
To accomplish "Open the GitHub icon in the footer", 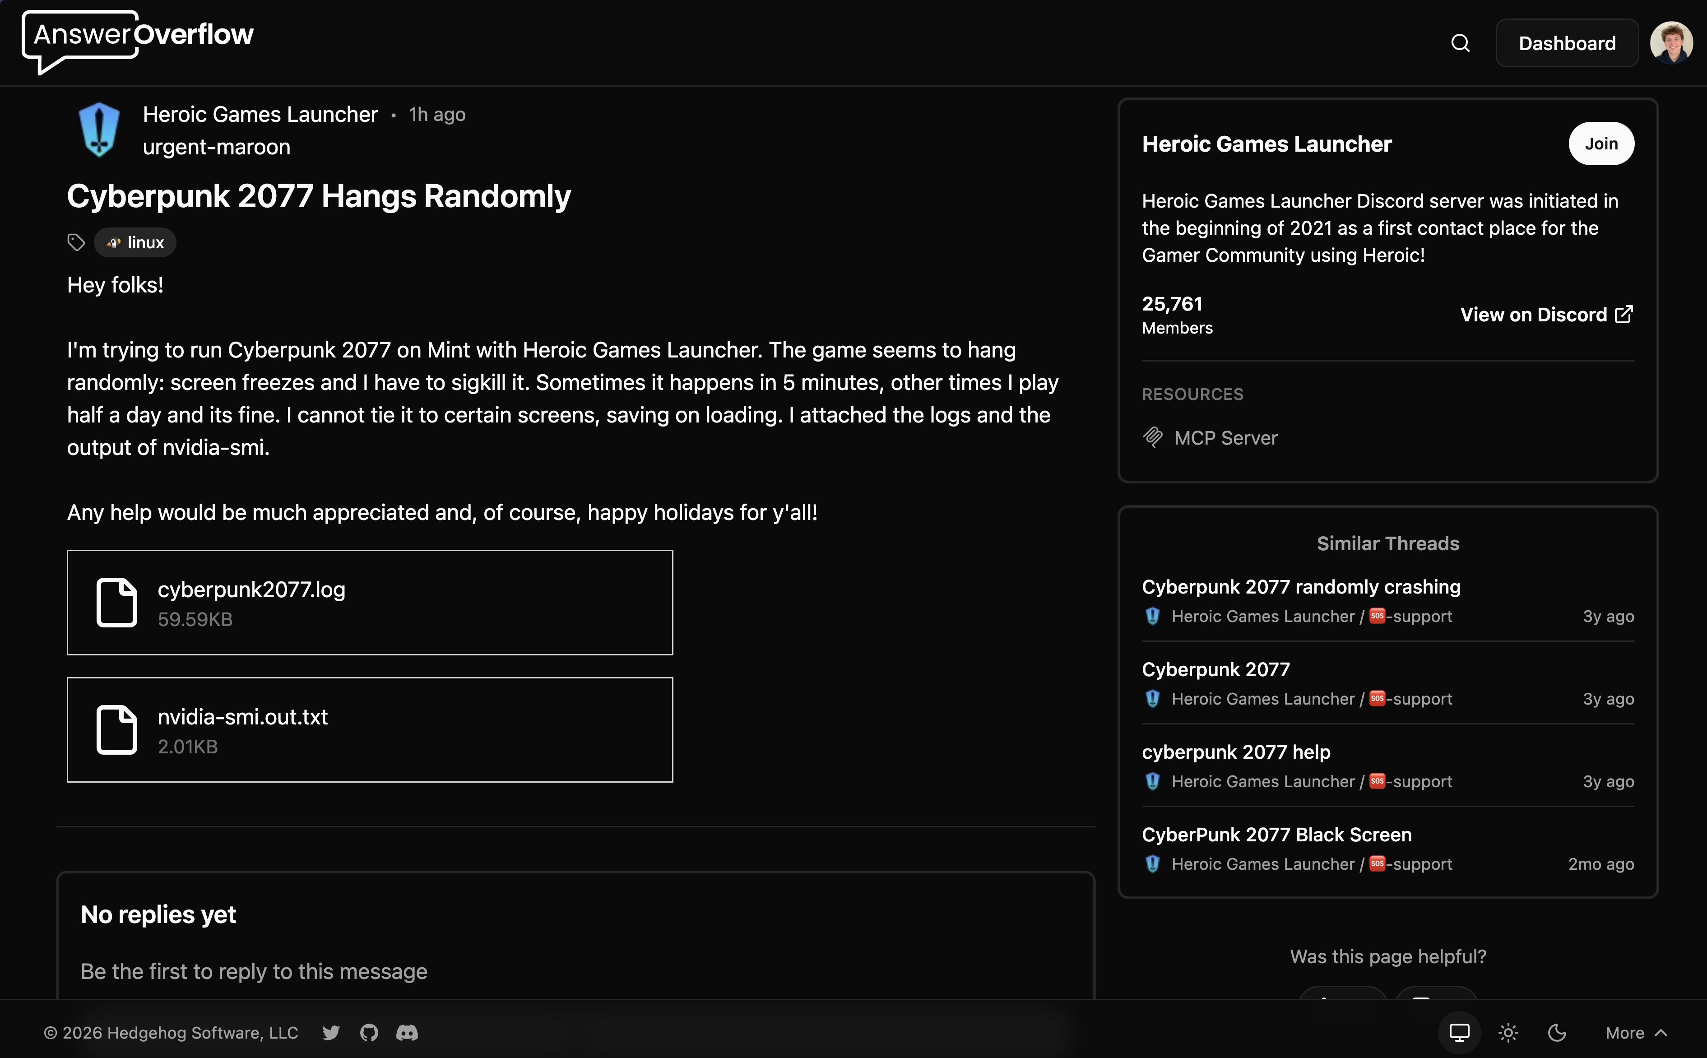I will [369, 1033].
